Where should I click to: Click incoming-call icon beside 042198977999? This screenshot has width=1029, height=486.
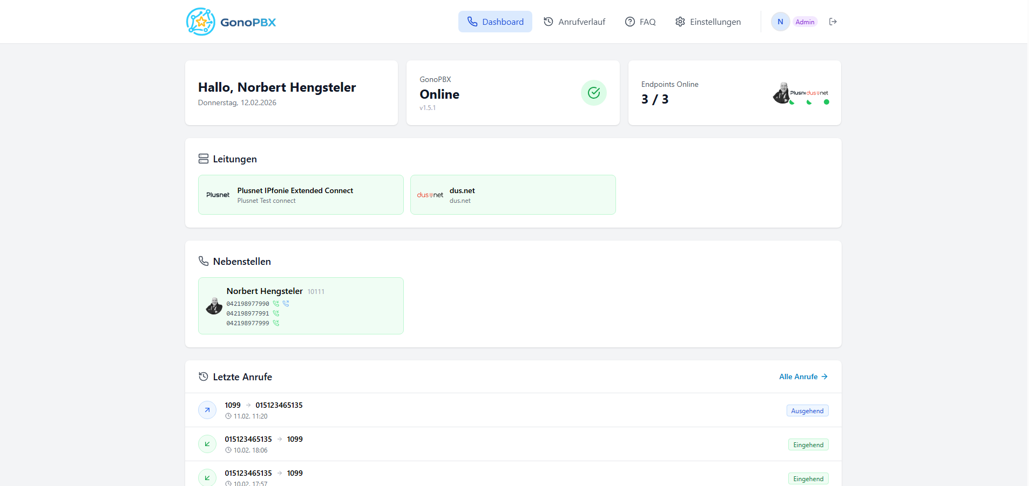point(276,323)
